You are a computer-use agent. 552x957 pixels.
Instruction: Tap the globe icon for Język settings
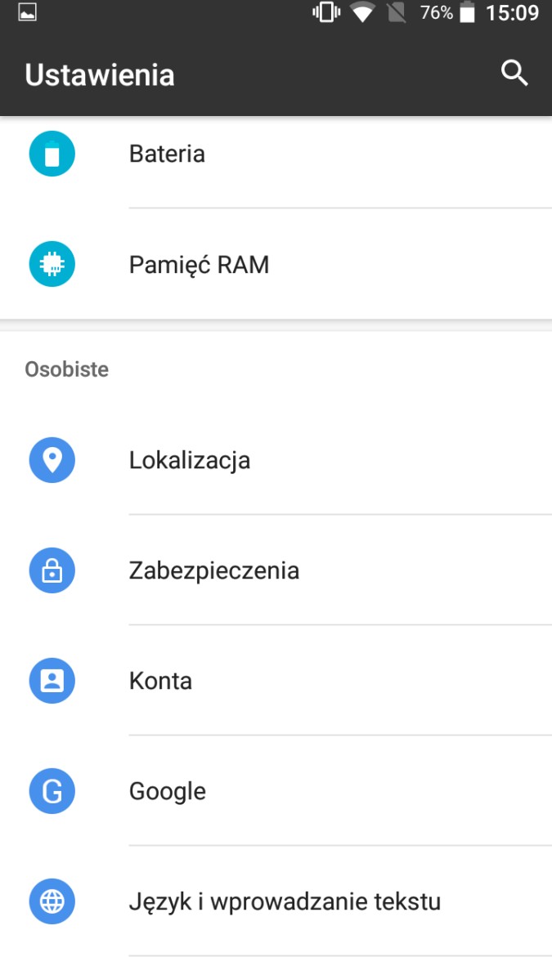click(x=52, y=901)
